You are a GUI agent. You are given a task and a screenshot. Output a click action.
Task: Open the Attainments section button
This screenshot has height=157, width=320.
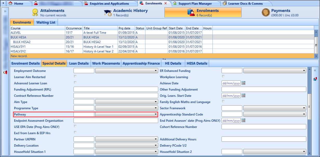[49, 12]
